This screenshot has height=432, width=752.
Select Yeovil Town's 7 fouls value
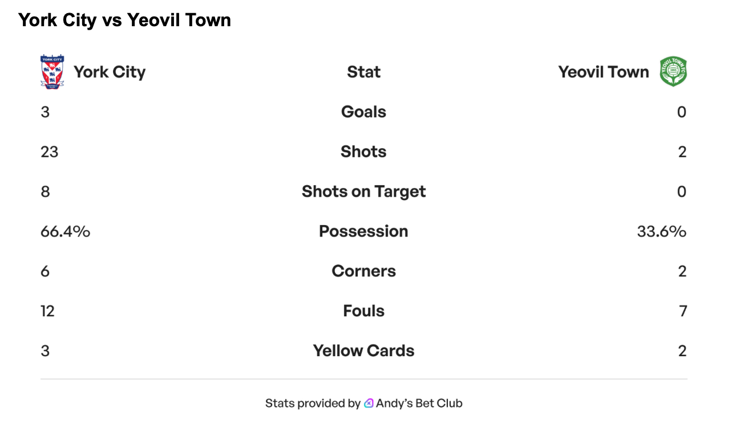(x=683, y=311)
